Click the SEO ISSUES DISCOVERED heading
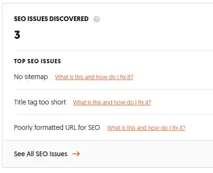Screen dimensions: 213x173 point(51,19)
